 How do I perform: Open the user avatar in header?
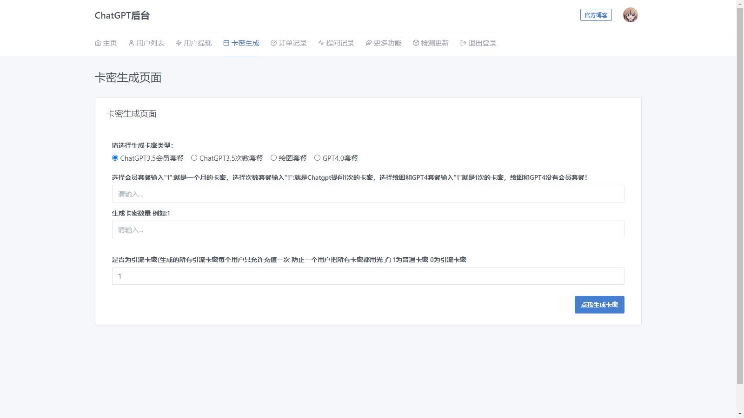pyautogui.click(x=630, y=15)
